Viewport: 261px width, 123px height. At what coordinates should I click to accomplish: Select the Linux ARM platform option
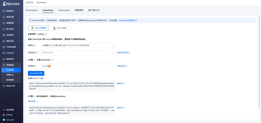[x=60, y=28]
